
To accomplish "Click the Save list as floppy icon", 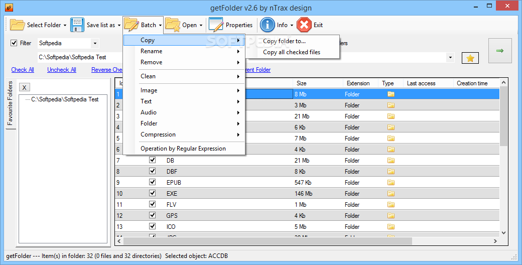I will click(x=77, y=25).
